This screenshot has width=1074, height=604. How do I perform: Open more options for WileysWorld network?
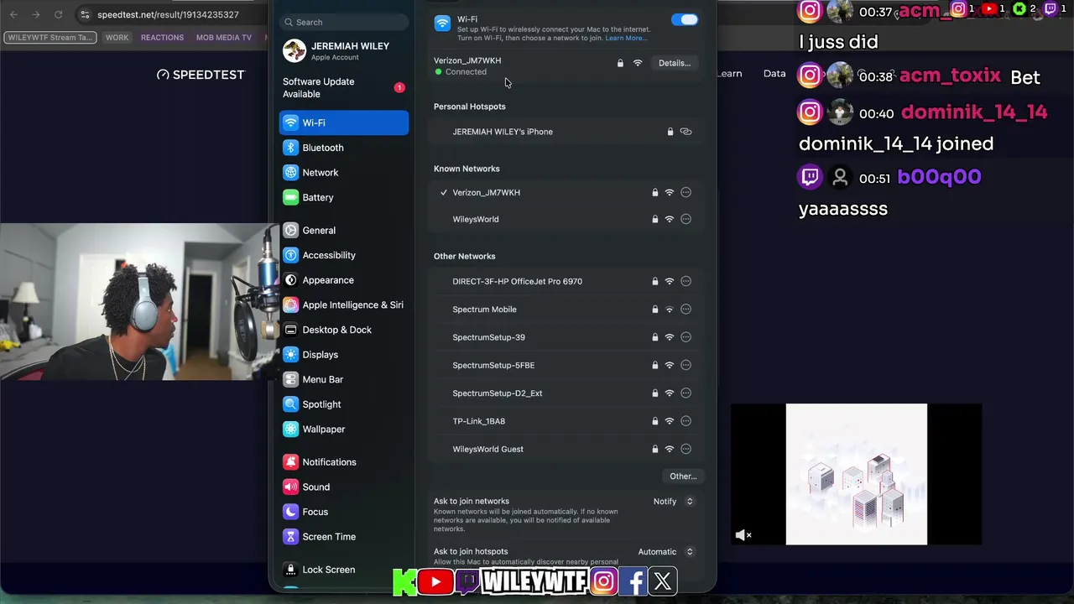point(686,219)
